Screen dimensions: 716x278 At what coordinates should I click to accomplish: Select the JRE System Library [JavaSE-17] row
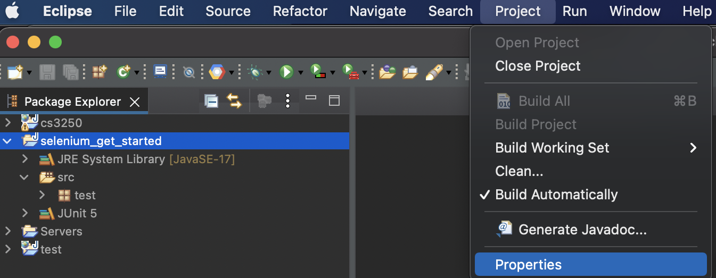pyautogui.click(x=175, y=159)
